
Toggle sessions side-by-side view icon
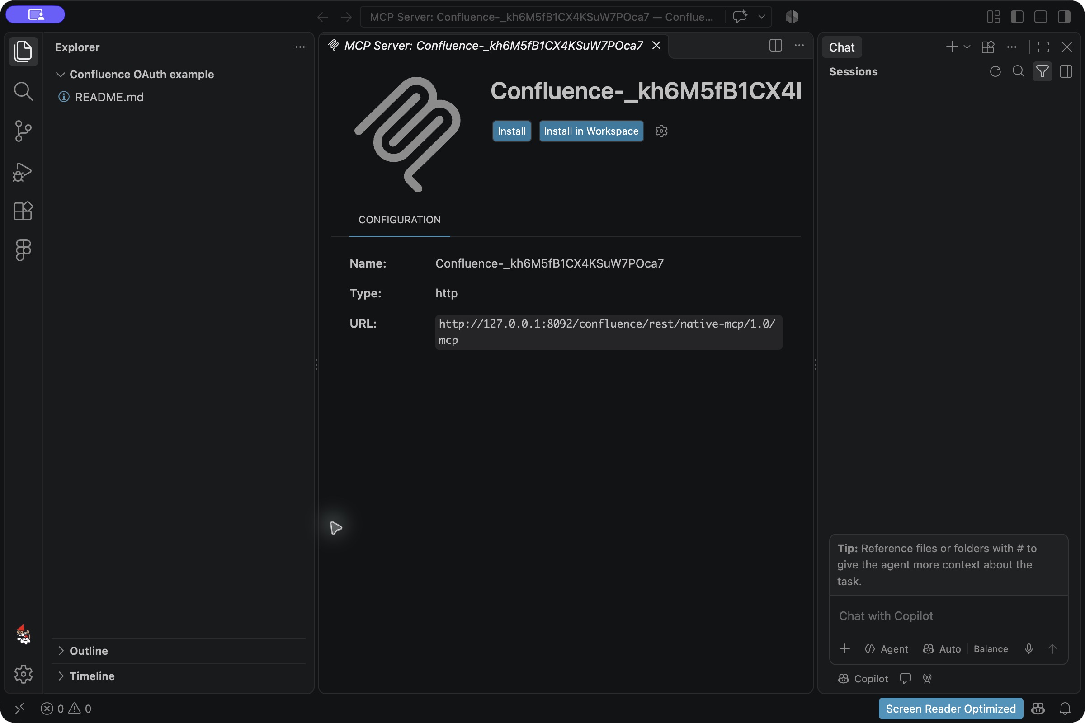(x=1066, y=71)
